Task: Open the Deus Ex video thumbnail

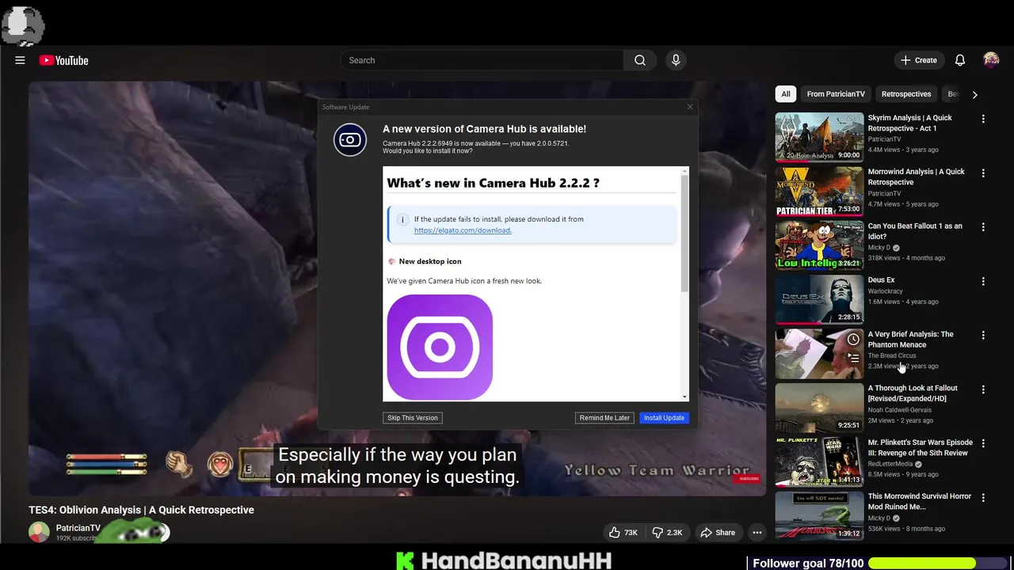Action: 819,299
